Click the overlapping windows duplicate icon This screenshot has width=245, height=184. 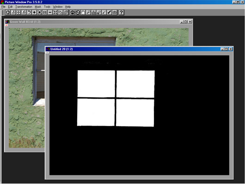(x=61, y=13)
